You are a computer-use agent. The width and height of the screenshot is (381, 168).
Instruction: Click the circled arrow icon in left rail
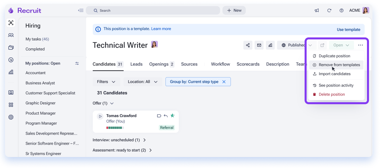click(x=11, y=60)
